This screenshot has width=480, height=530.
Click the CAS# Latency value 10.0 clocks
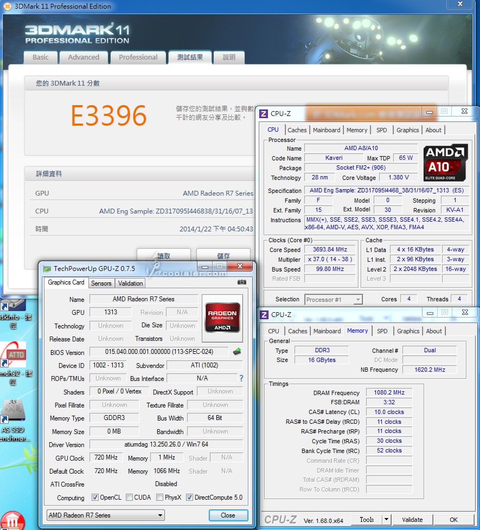(x=389, y=412)
